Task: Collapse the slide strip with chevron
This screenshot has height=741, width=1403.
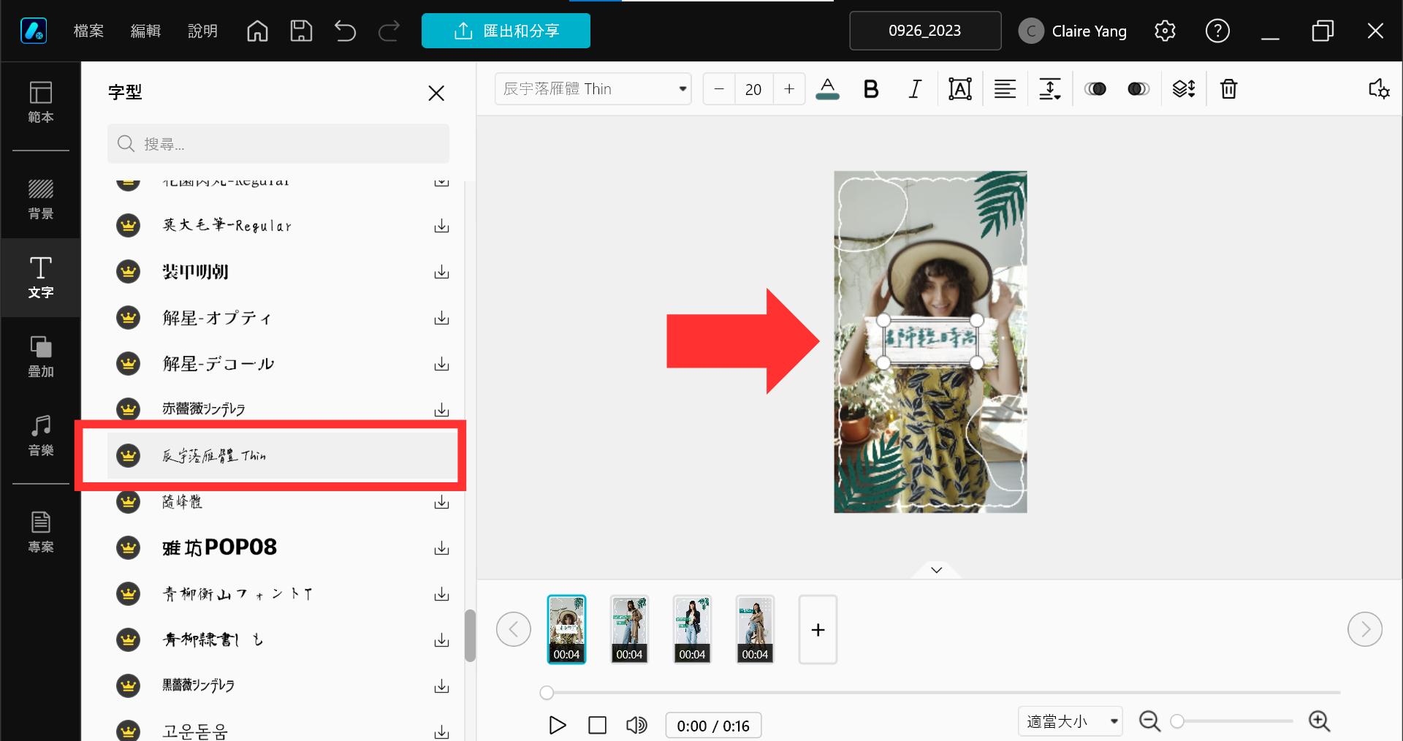Action: (937, 570)
